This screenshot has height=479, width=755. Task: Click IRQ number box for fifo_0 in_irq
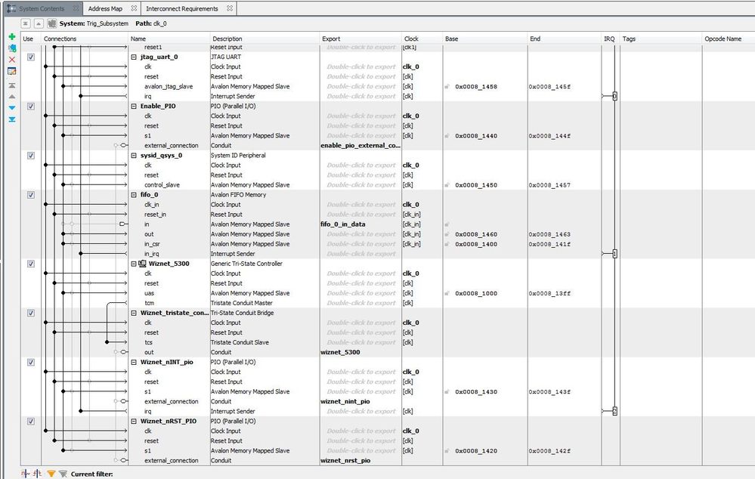pyautogui.click(x=614, y=254)
